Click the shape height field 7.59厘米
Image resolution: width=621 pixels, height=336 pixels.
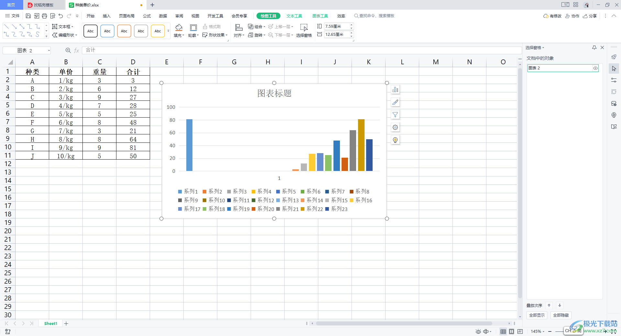[x=336, y=26]
